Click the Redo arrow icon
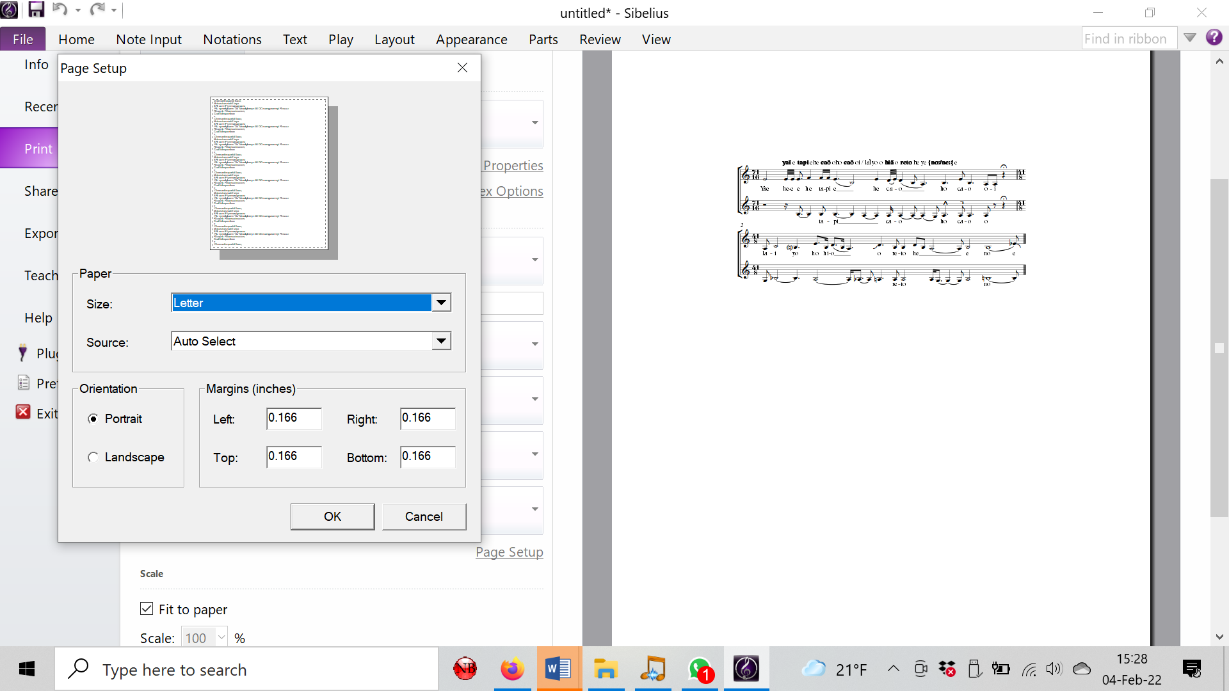The height and width of the screenshot is (691, 1229). (x=97, y=10)
